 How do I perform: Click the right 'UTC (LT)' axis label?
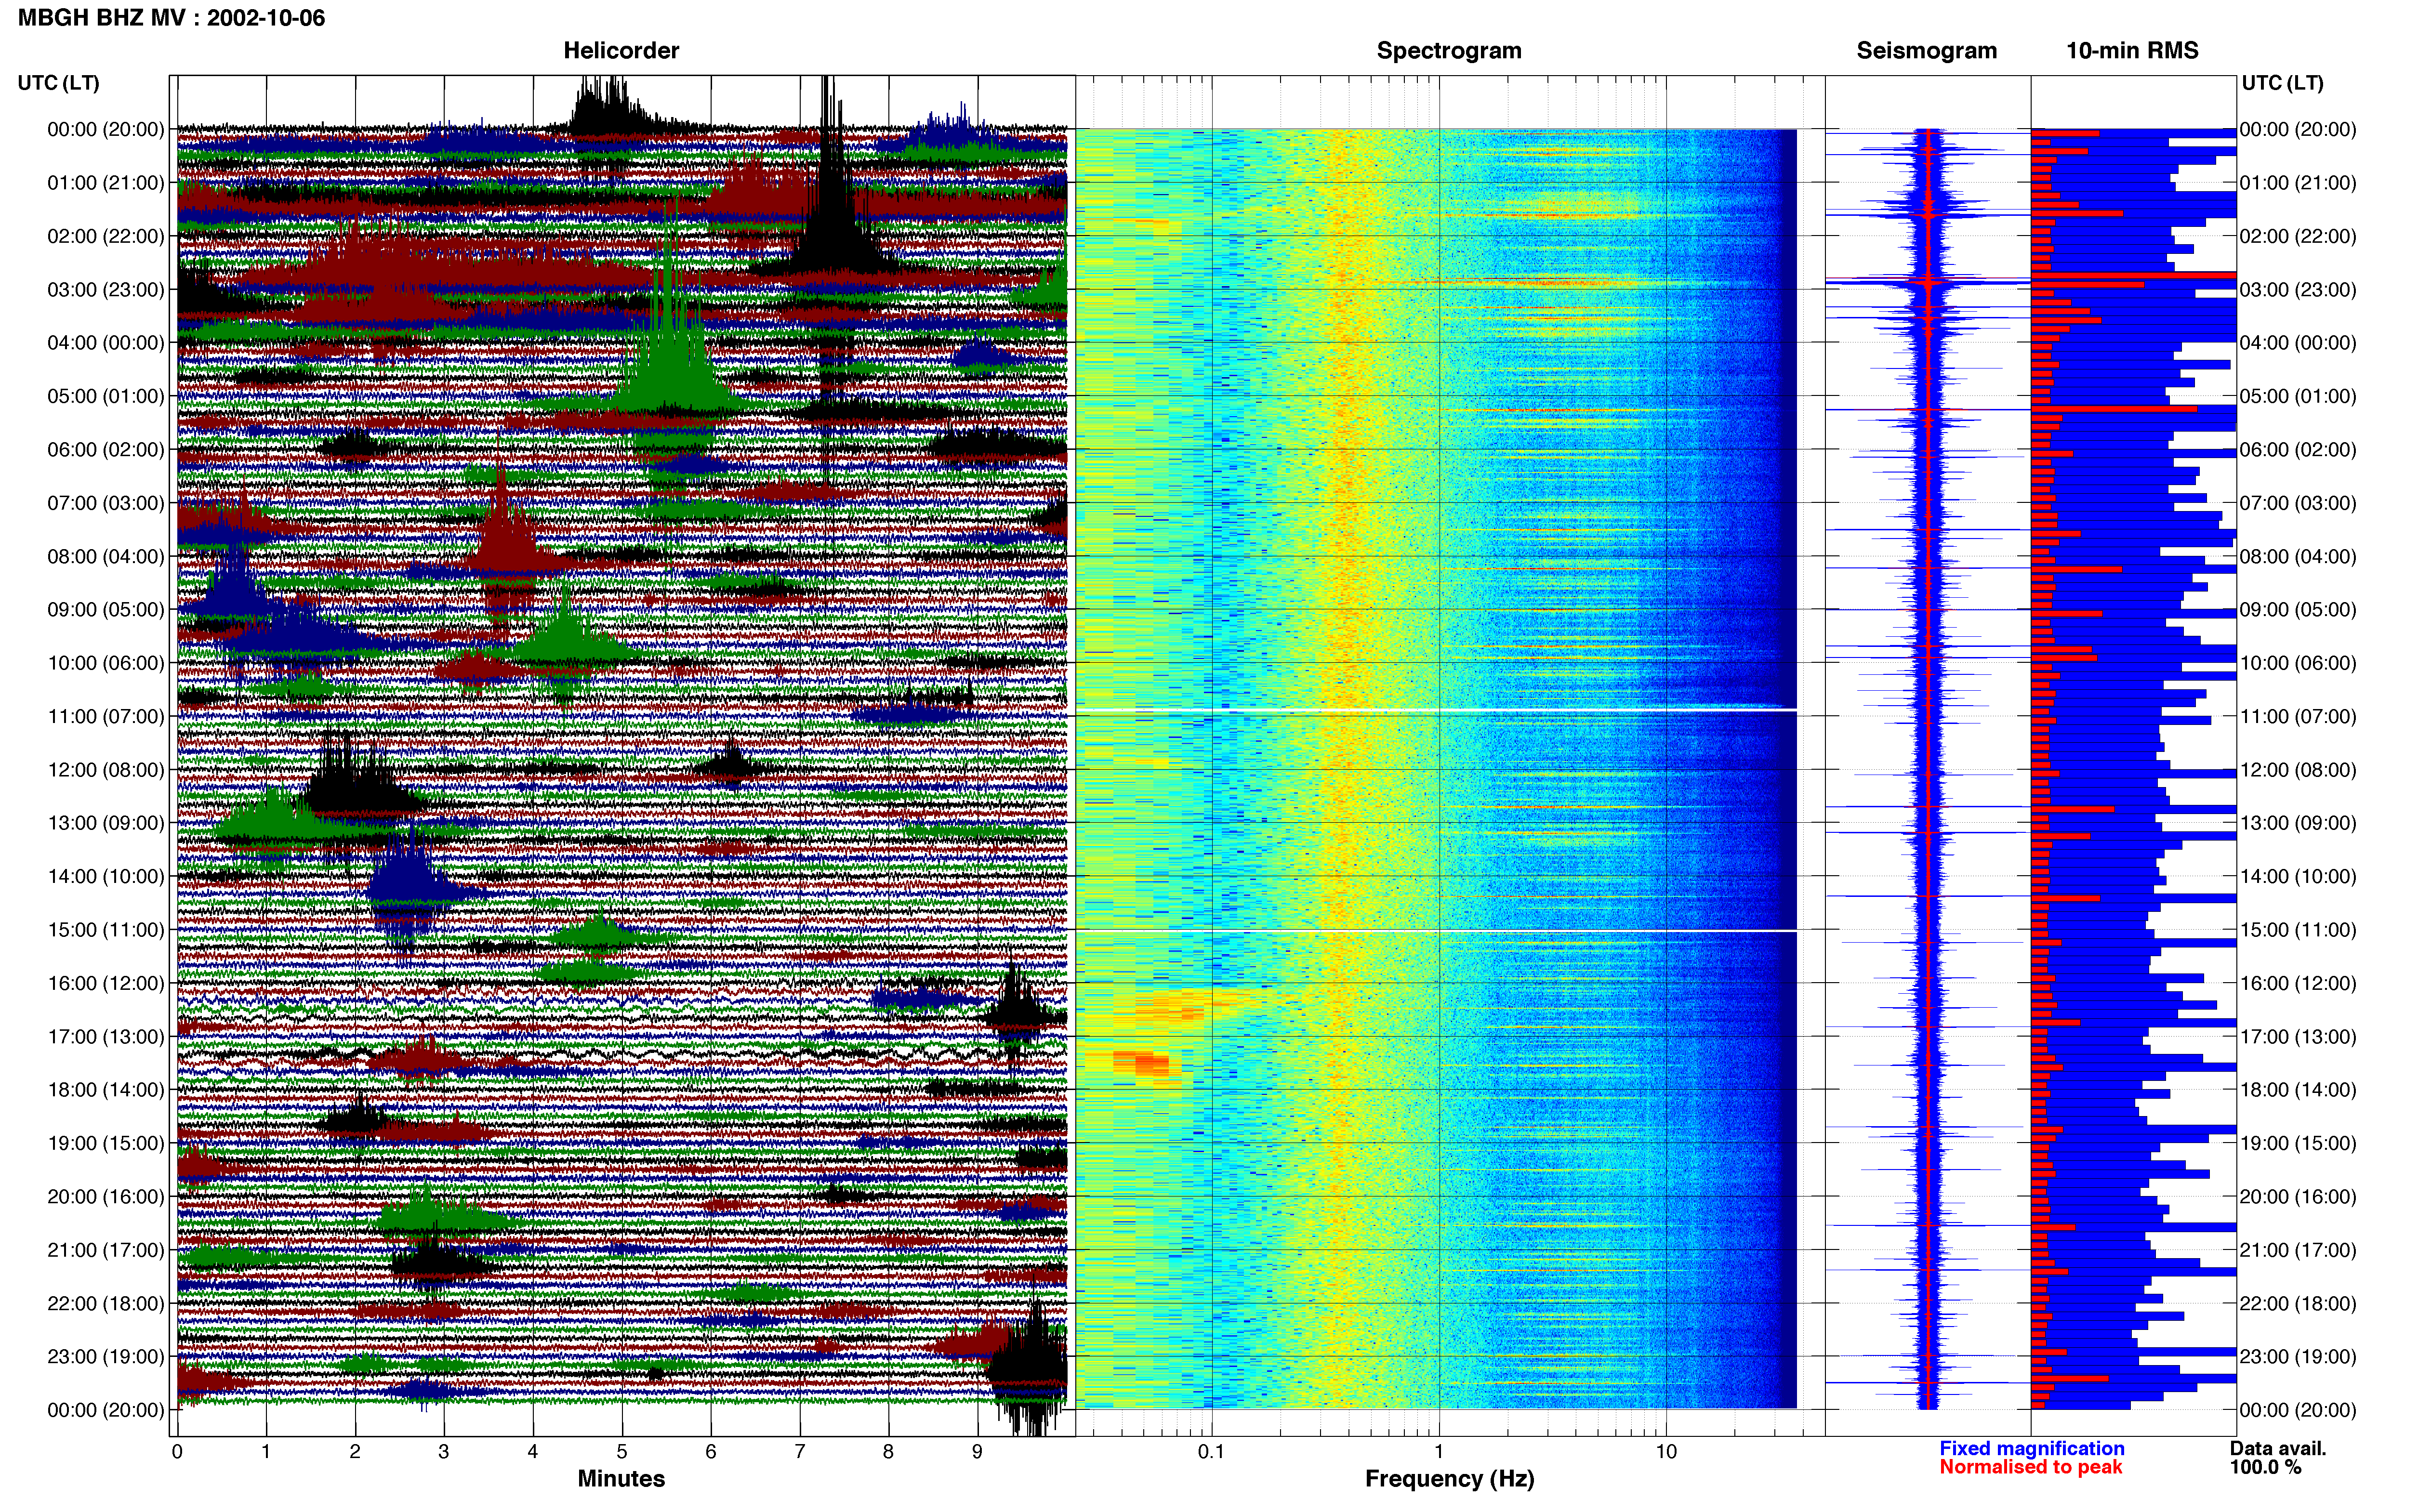tap(2282, 83)
